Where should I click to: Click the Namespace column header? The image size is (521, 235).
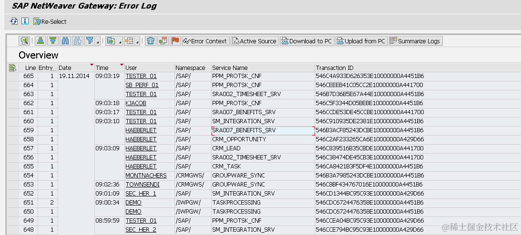[193, 68]
